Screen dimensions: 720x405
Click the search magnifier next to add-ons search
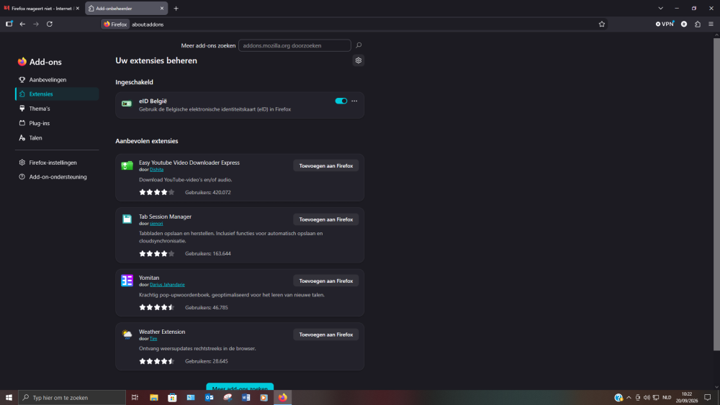click(x=359, y=45)
